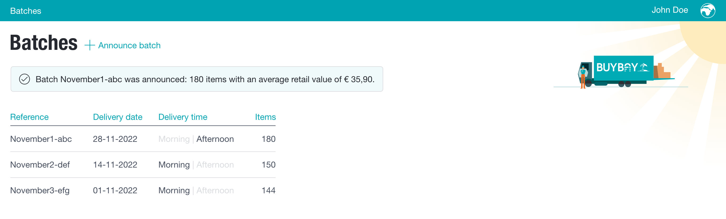Viewport: 726px width, 219px height.
Task: Click the globe avatar icon
Action: tap(708, 11)
